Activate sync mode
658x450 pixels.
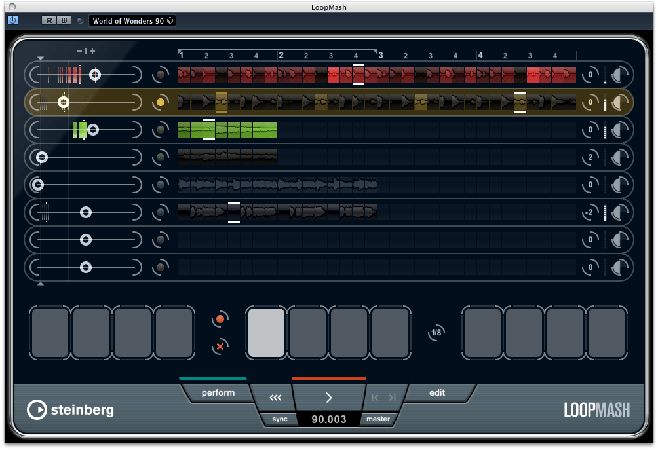click(x=279, y=419)
